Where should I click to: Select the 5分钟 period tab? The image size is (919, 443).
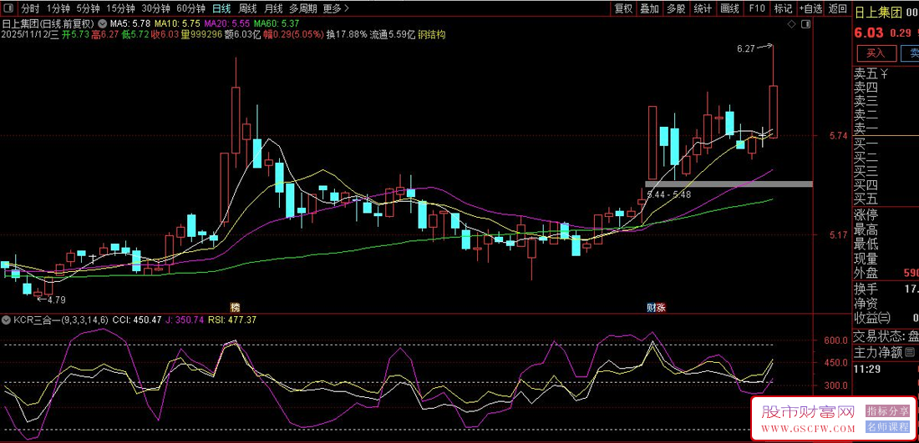pos(88,8)
